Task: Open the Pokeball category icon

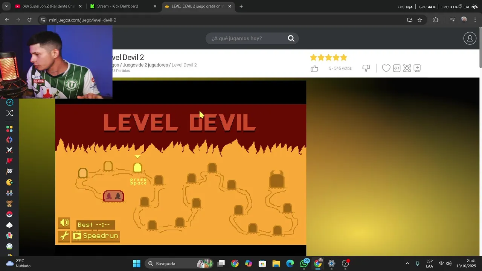Action: point(10,214)
